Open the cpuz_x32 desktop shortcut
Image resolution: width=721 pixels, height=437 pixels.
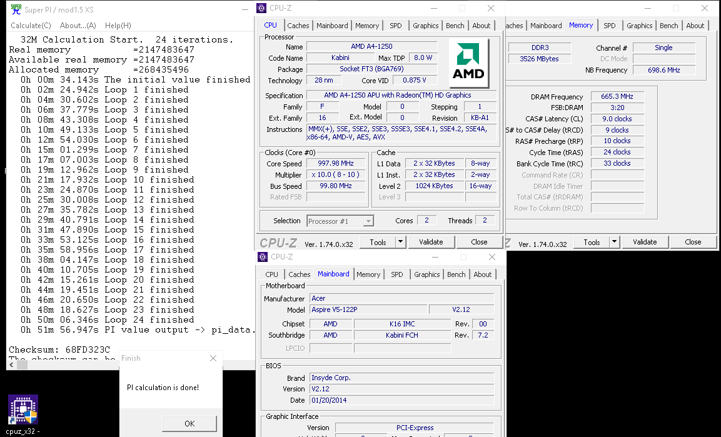[23, 414]
